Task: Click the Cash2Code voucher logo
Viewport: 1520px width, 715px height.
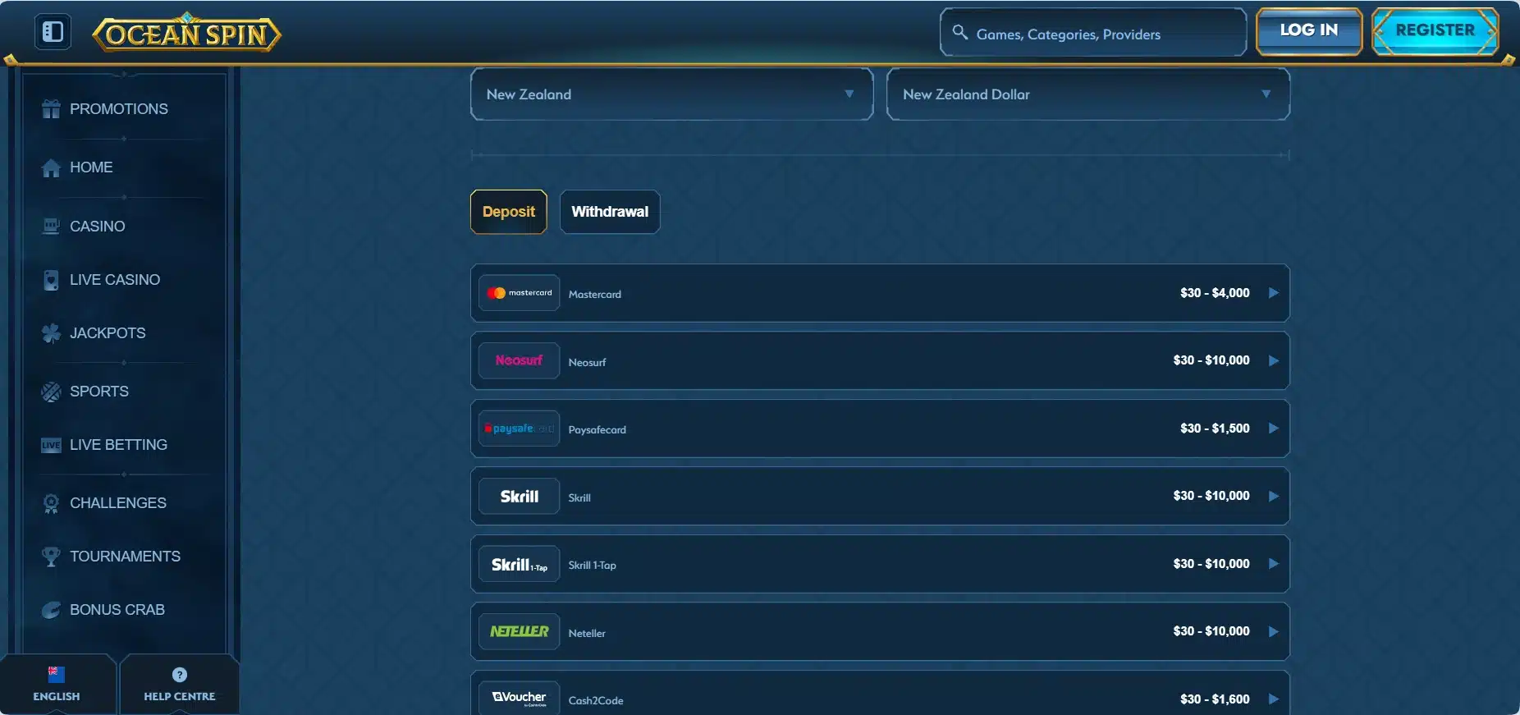Action: tap(520, 698)
